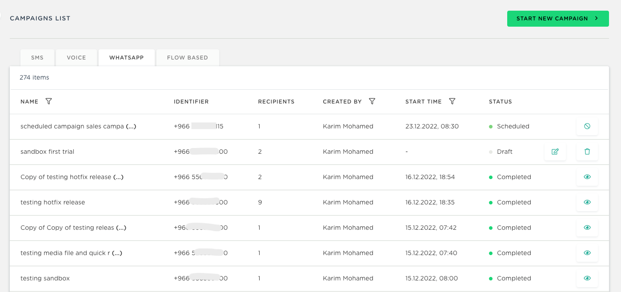Expand truncated Copy of testing hotfix name
This screenshot has width=621, height=292.
[x=118, y=177]
